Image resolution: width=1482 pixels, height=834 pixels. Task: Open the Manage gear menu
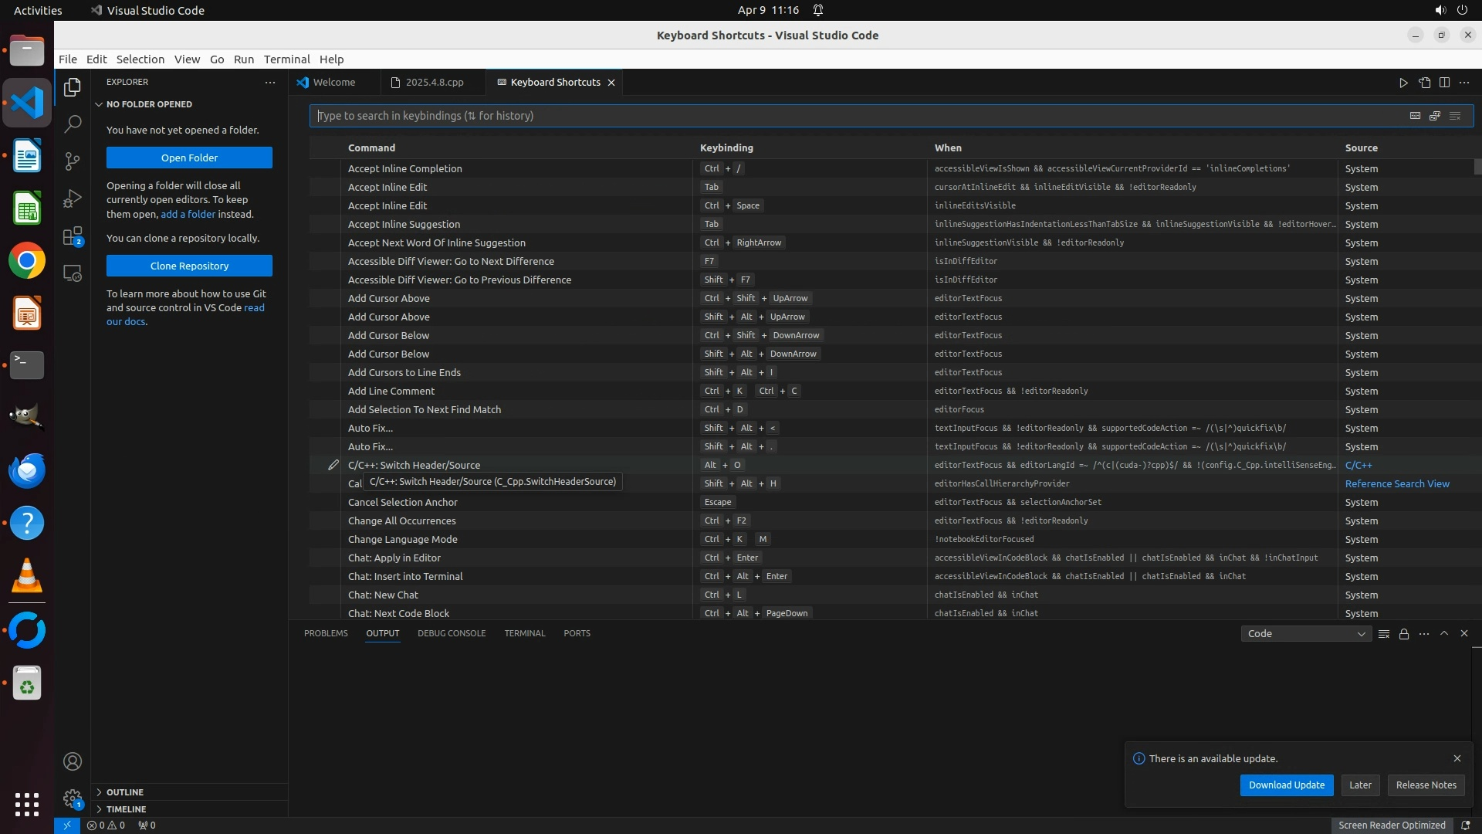73,798
